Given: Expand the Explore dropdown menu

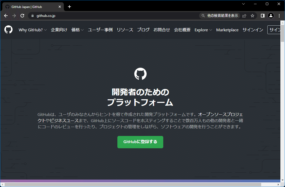Looking at the screenshot, I should [x=203, y=30].
